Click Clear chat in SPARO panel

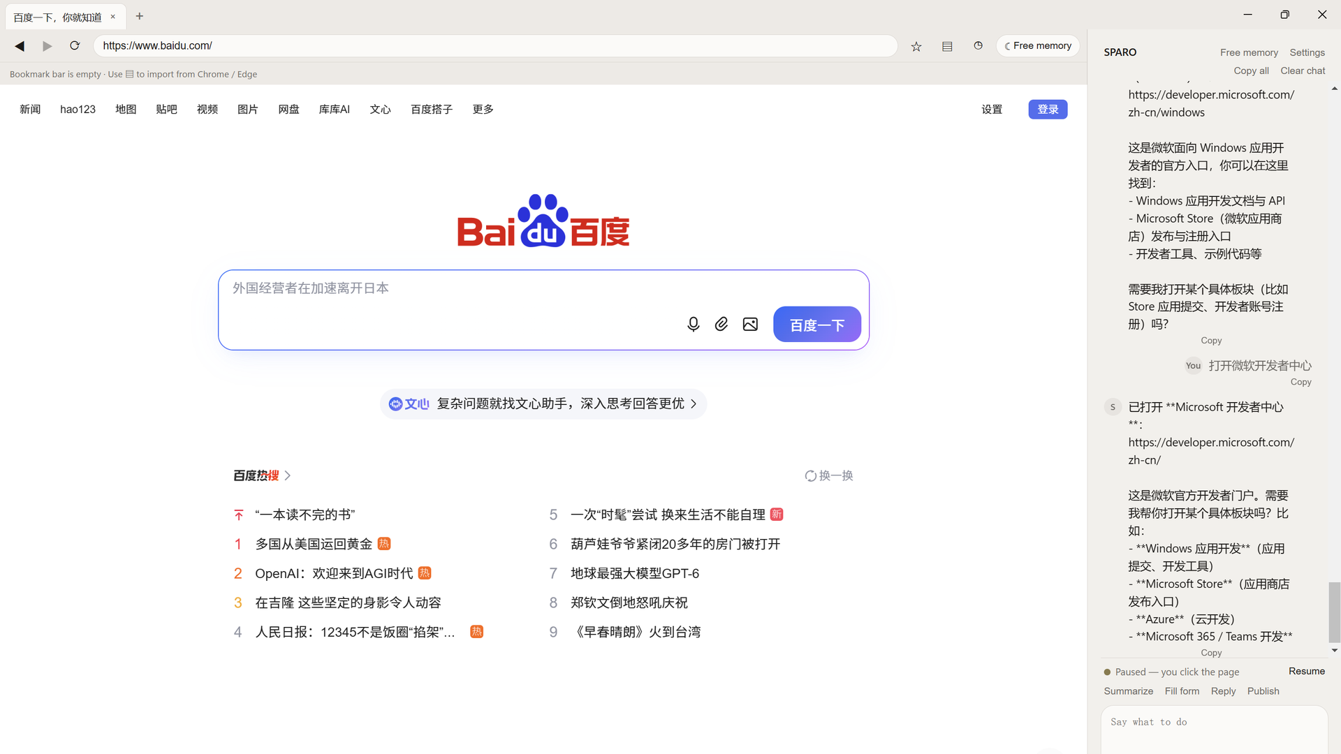1303,71
